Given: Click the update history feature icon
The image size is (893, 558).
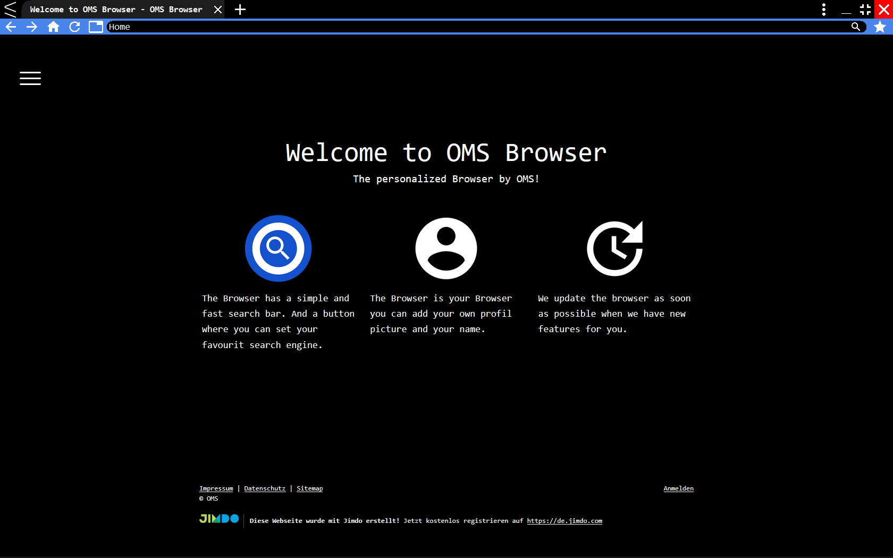Looking at the screenshot, I should pyautogui.click(x=614, y=248).
